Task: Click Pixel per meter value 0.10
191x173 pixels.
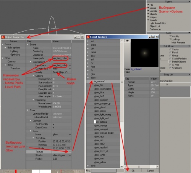Action: (55, 86)
